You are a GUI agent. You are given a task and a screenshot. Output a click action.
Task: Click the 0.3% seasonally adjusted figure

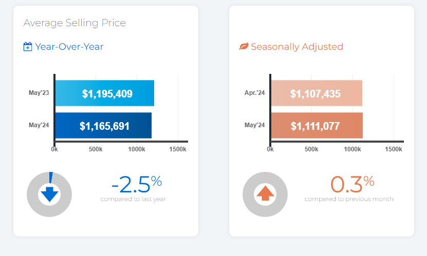(x=352, y=183)
